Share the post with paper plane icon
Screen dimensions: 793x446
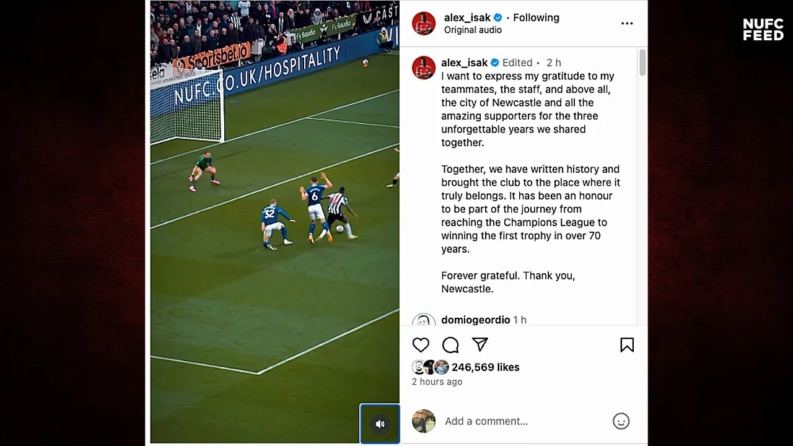(x=480, y=344)
